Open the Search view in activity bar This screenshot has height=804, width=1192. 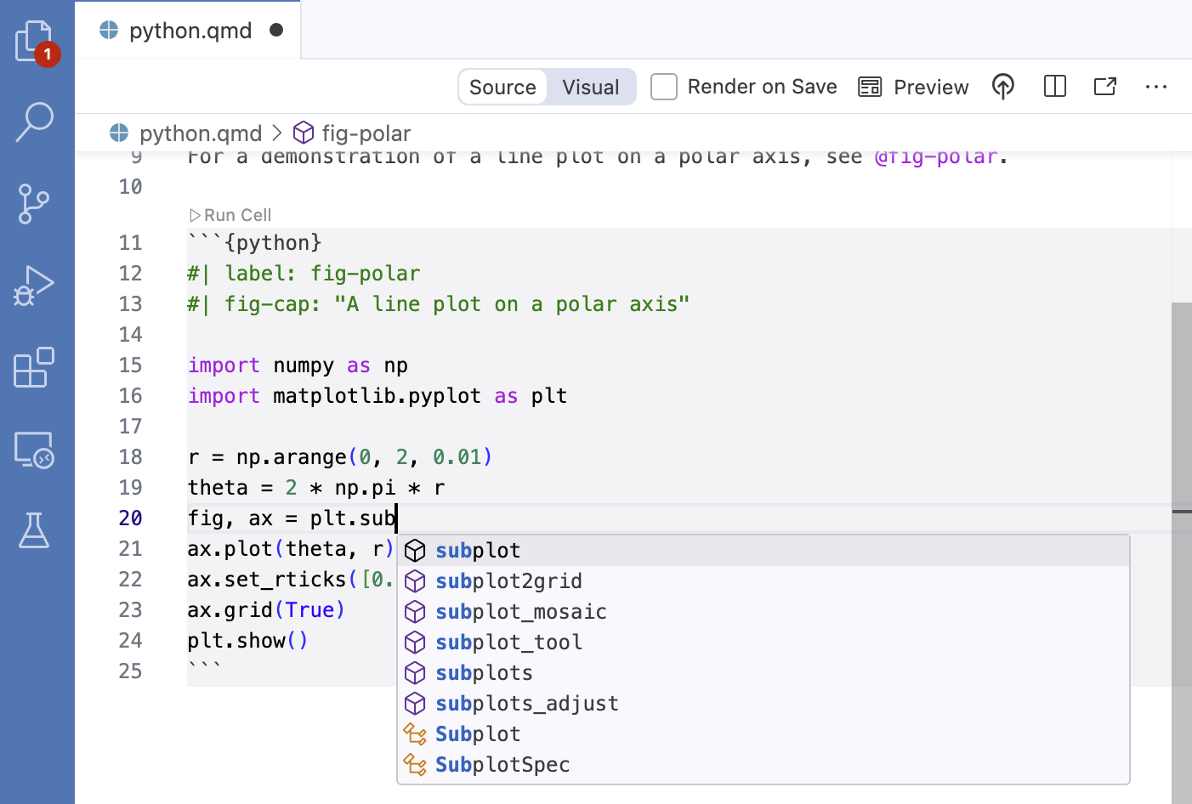pyautogui.click(x=35, y=122)
